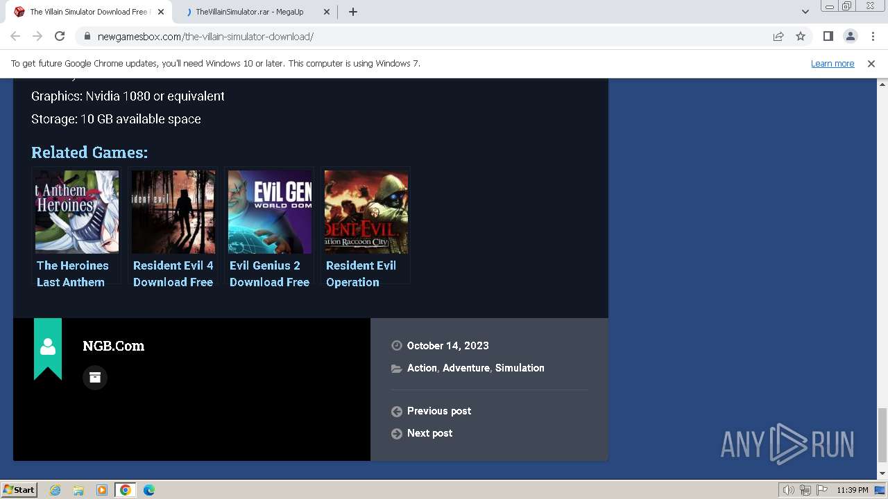Click the browser Forward arrow
This screenshot has height=499, width=888.
pos(37,37)
